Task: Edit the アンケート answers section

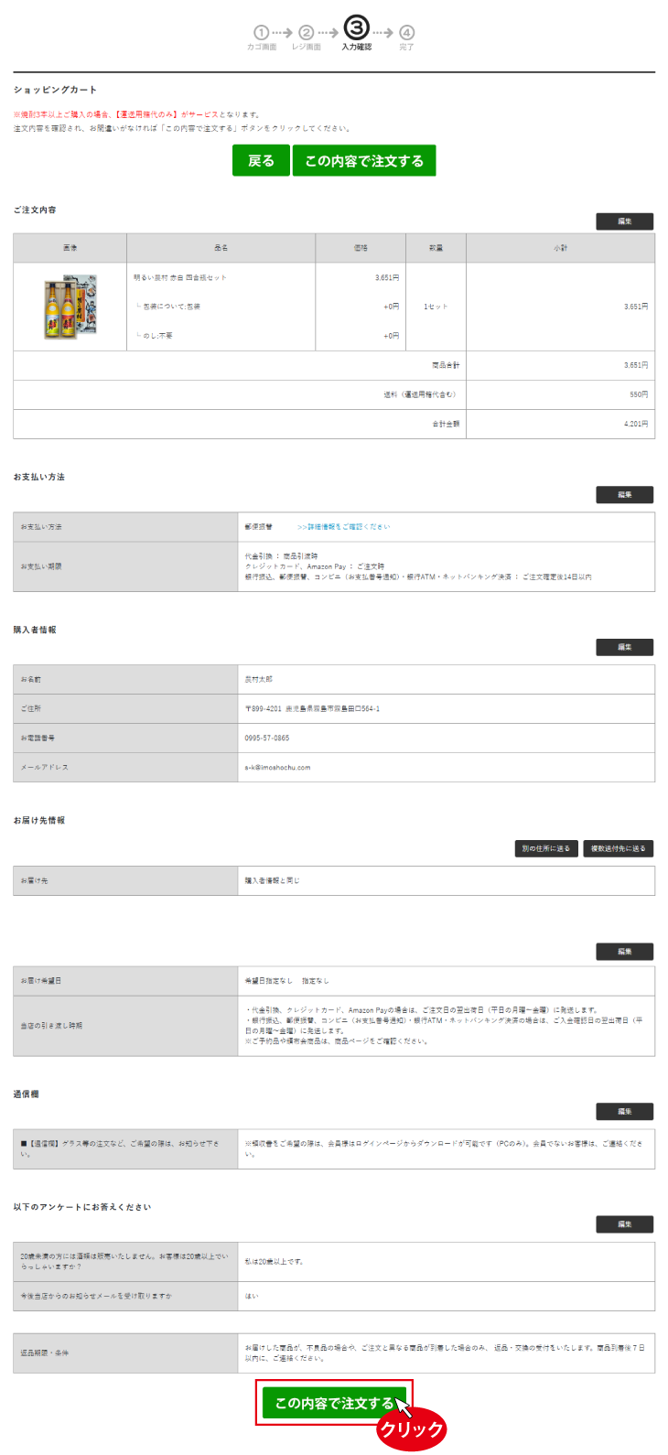Action: 625,1224
